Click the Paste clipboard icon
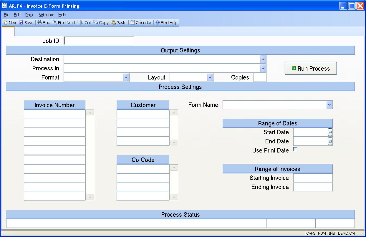This screenshot has width=366, height=237. pyautogui.click(x=113, y=23)
